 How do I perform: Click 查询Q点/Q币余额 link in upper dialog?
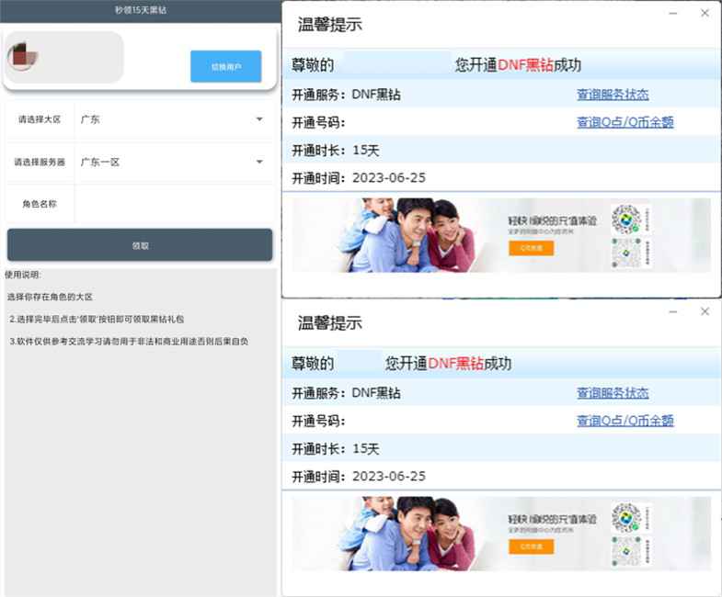pyautogui.click(x=625, y=122)
